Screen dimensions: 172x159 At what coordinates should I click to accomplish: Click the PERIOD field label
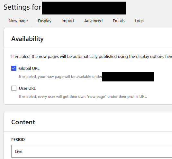click(x=18, y=140)
